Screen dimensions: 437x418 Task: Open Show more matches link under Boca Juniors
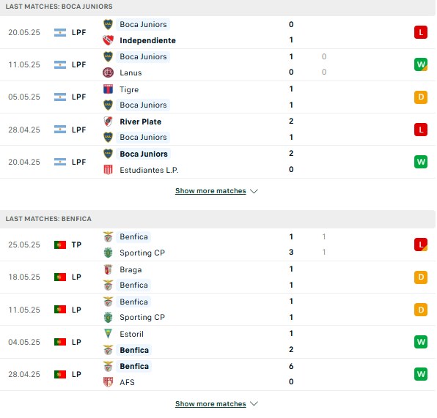click(210, 191)
